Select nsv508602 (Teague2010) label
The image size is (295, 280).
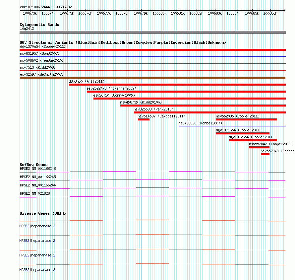[x=42, y=60]
